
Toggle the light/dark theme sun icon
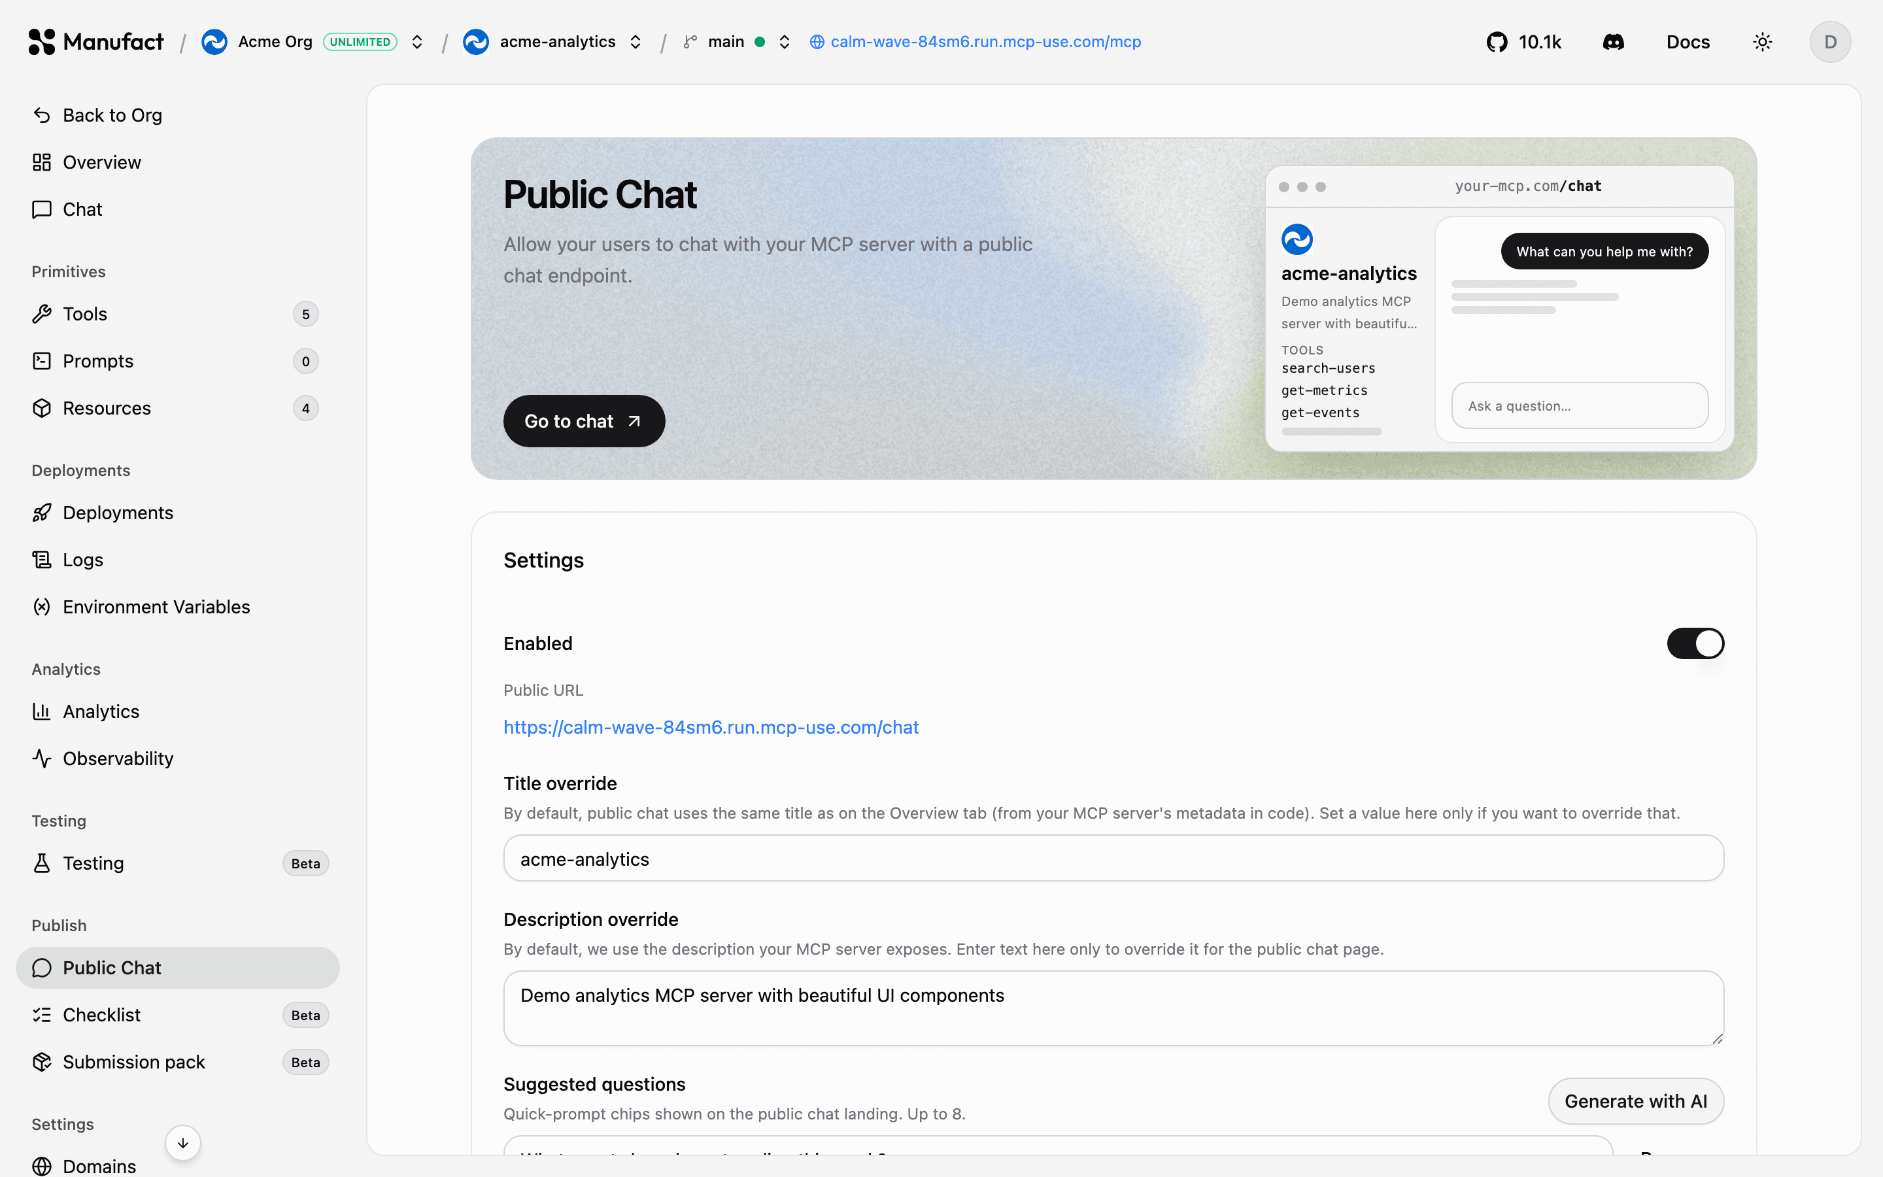(x=1763, y=42)
